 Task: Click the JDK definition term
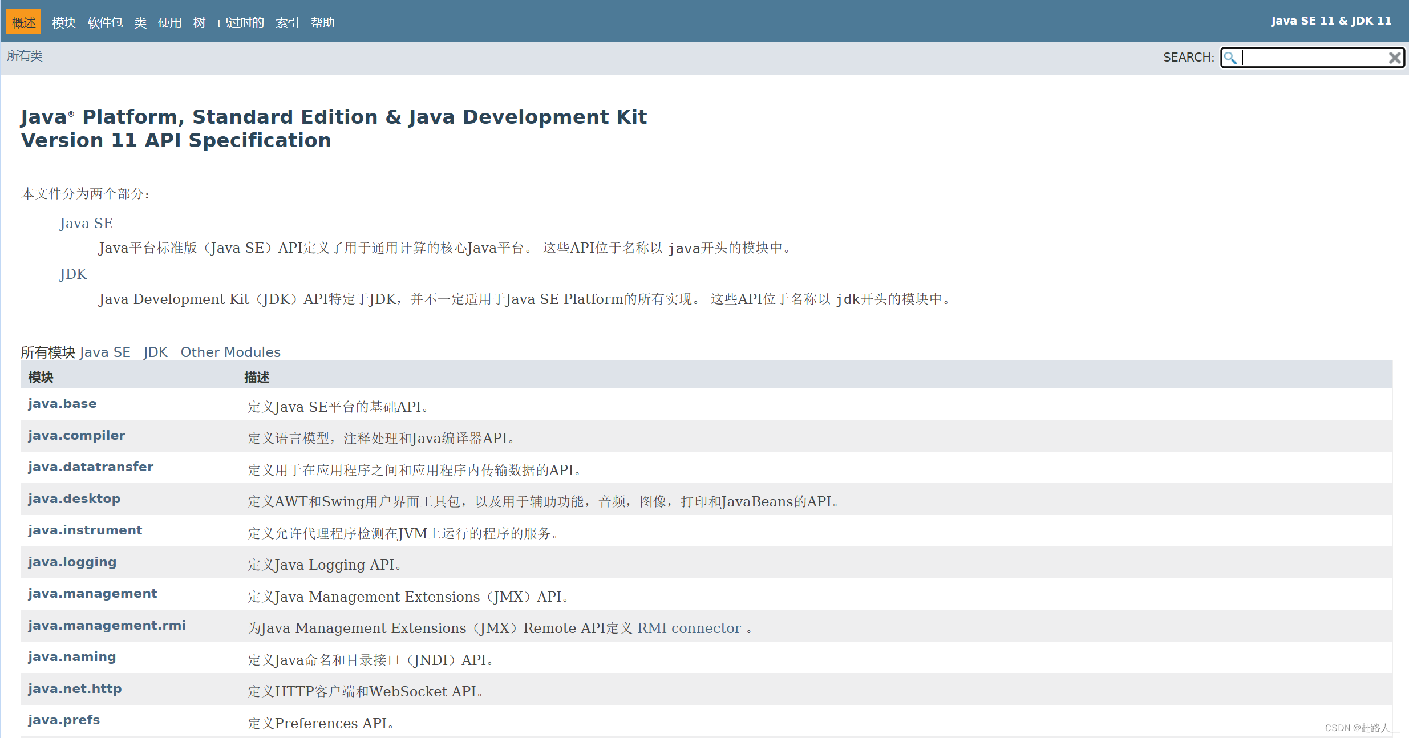[73, 274]
